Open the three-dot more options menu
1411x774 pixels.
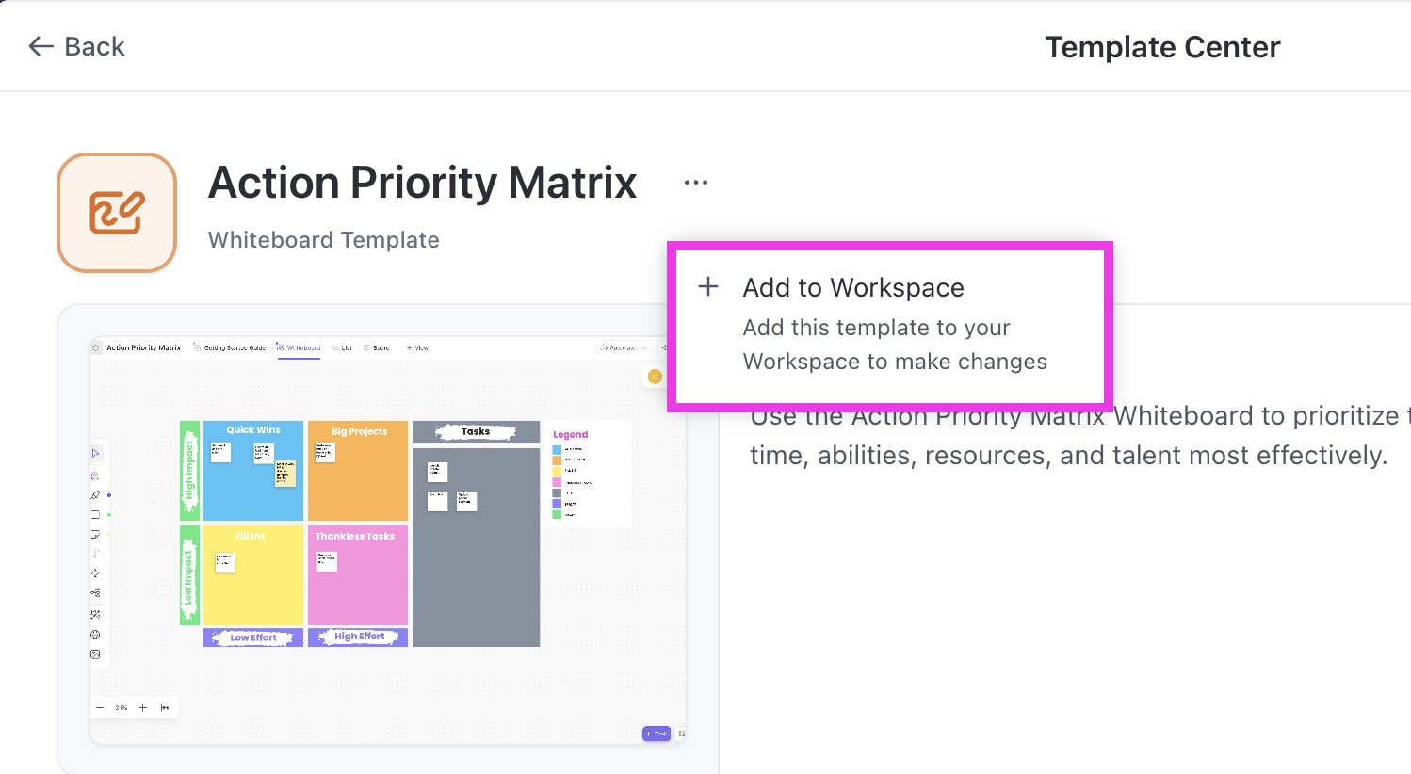coord(696,183)
